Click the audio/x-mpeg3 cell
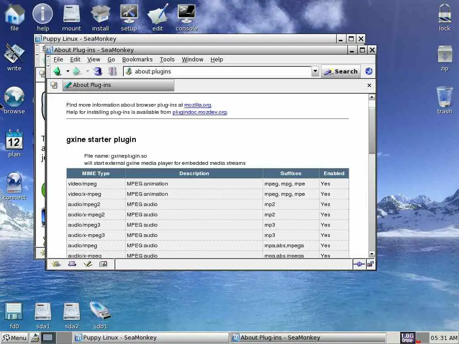The width and height of the screenshot is (459, 344). coord(96,235)
